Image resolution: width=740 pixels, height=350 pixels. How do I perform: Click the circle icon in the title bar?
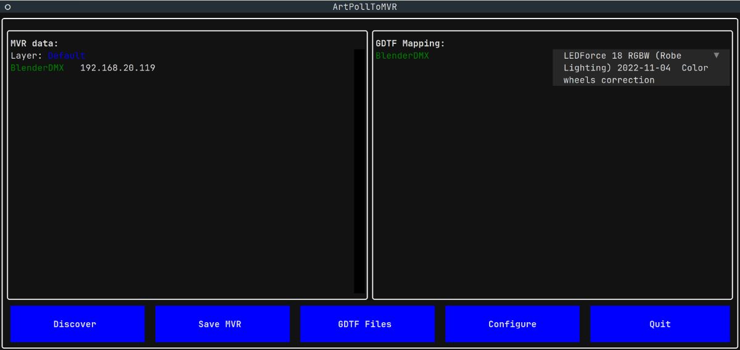8,7
